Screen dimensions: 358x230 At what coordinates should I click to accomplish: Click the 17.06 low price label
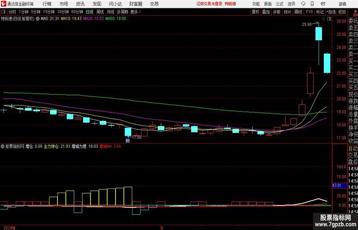(x=136, y=137)
